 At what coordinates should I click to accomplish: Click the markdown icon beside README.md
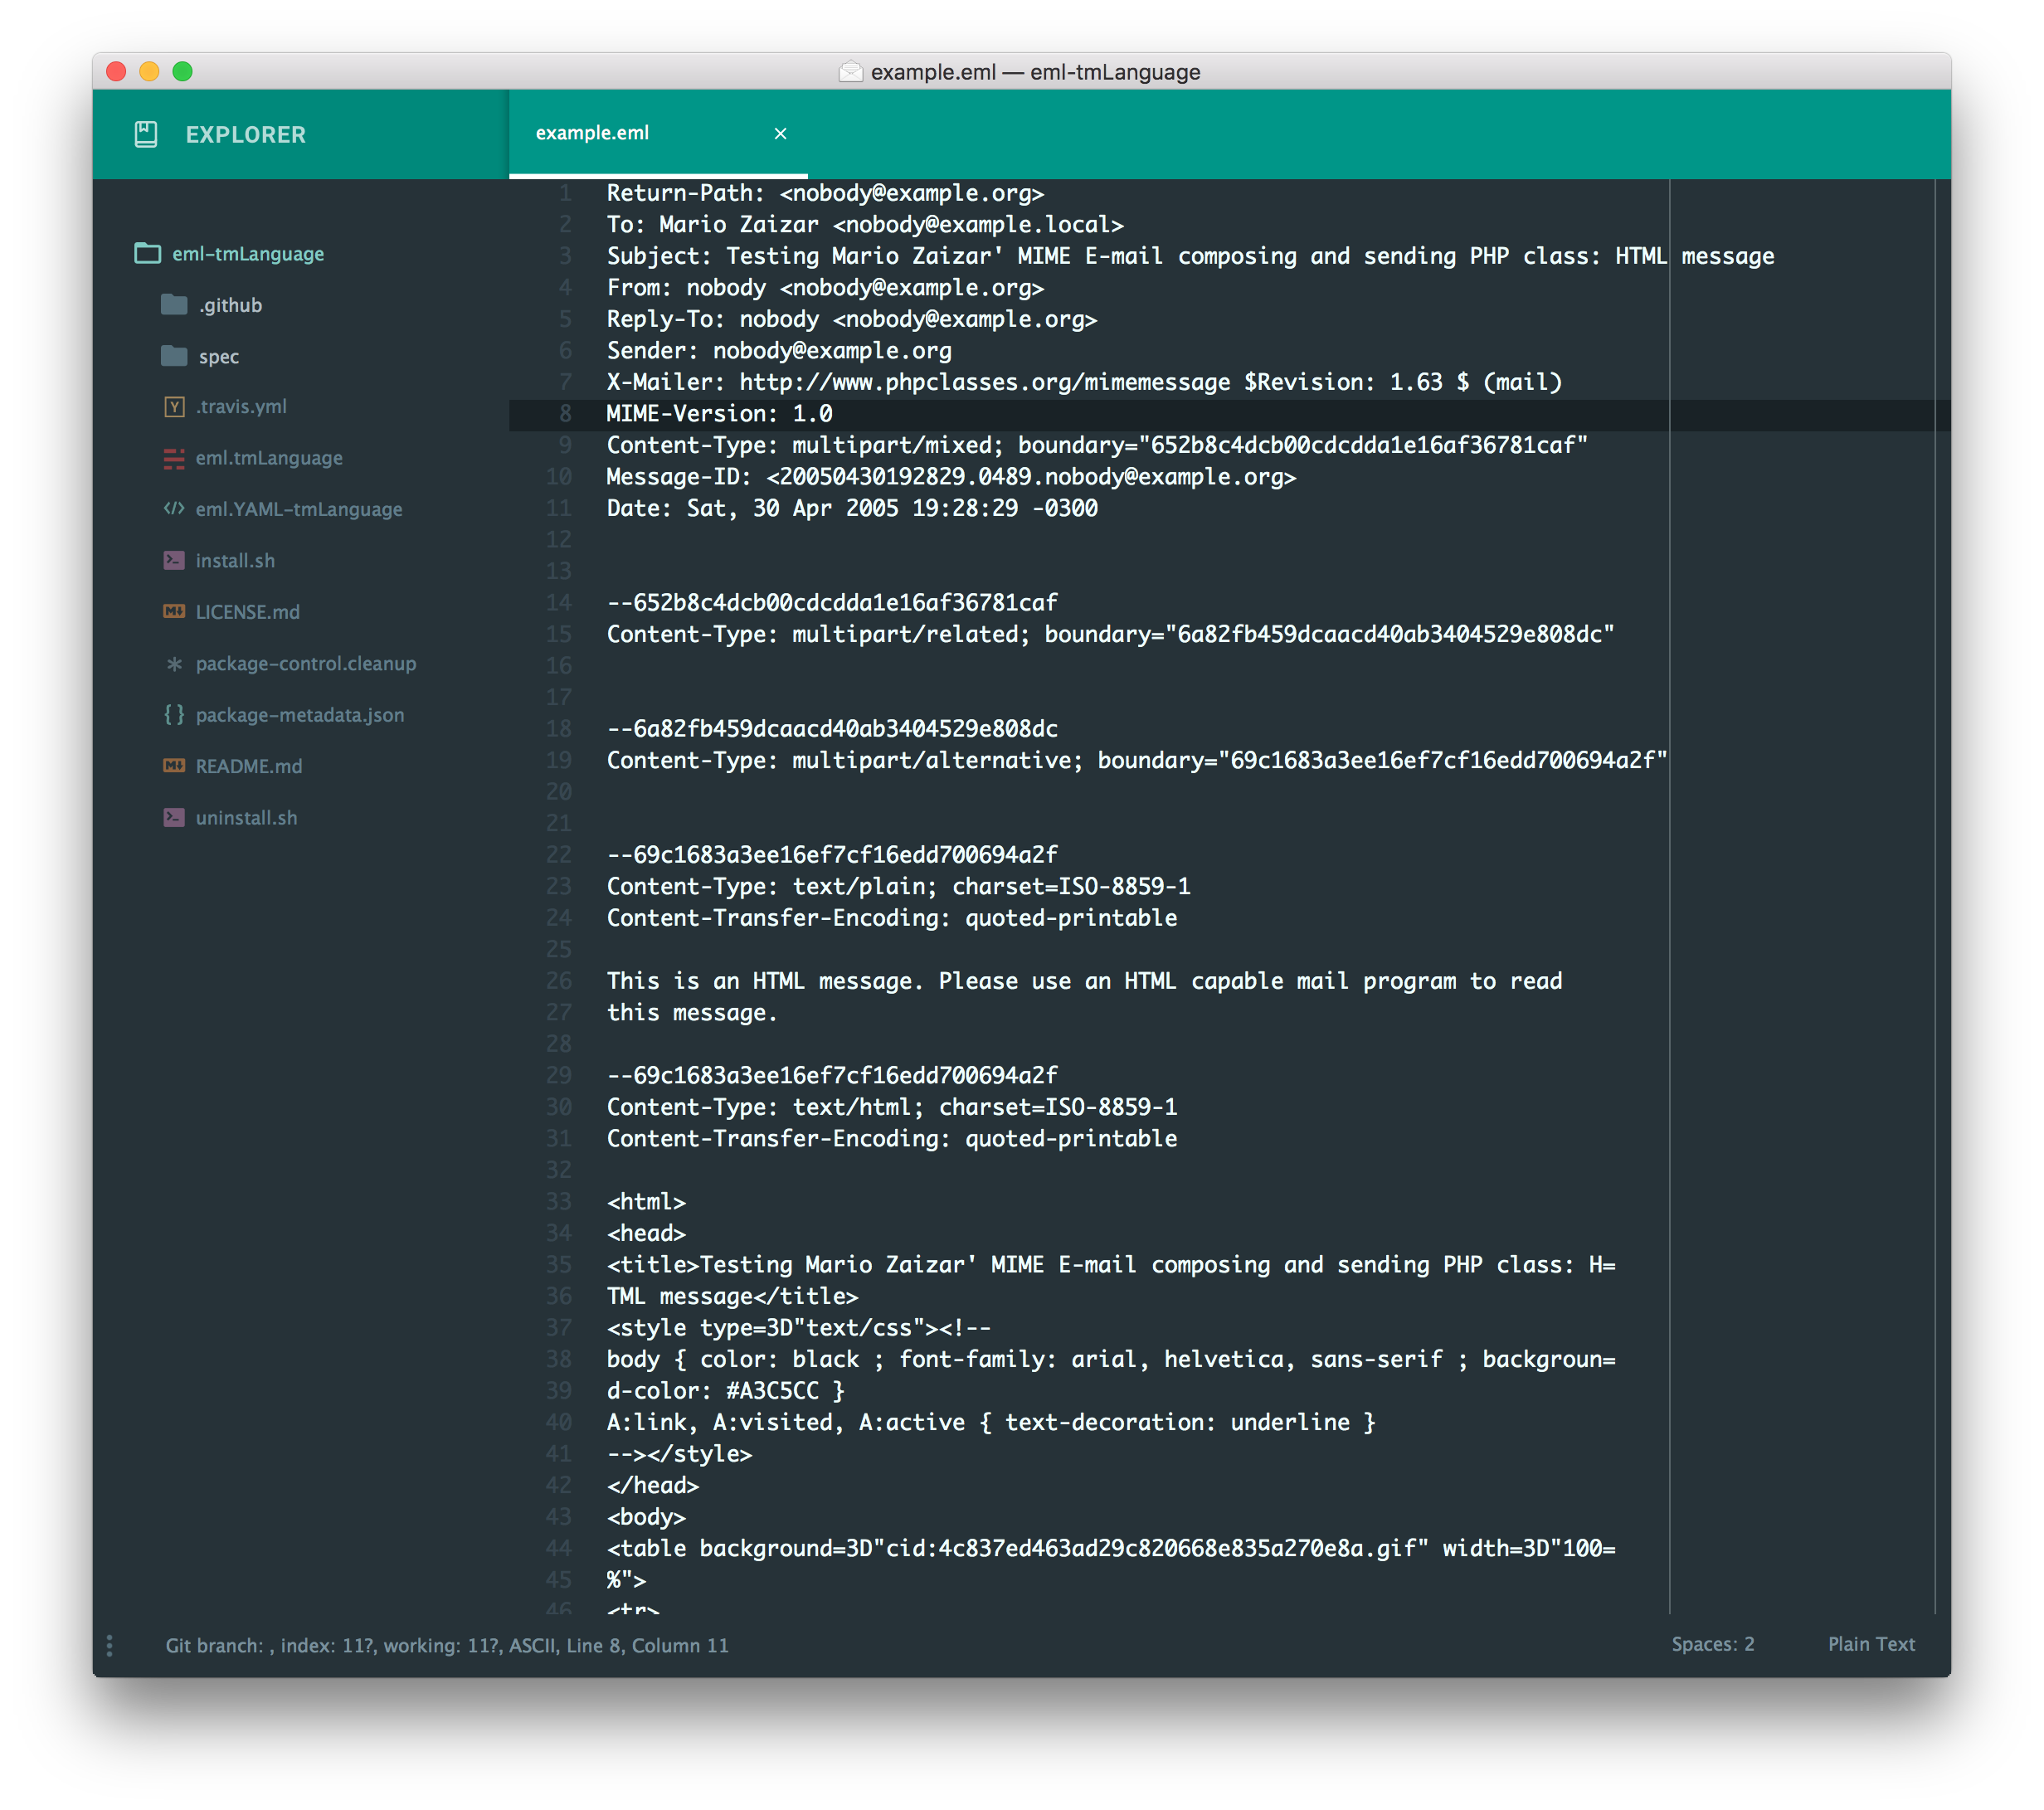(175, 765)
